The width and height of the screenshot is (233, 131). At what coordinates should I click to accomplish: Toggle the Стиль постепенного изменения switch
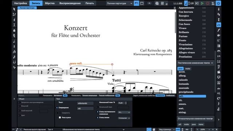pos(97,112)
